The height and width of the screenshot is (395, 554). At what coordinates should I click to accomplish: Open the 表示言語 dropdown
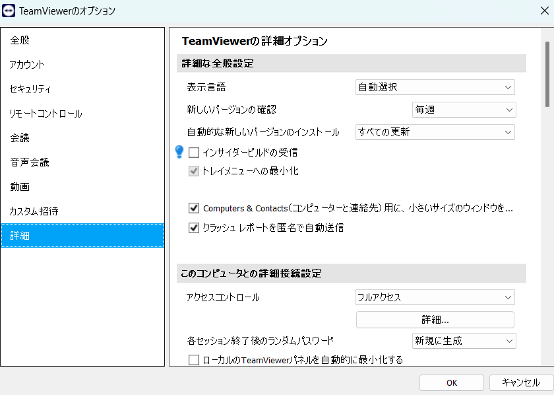435,87
